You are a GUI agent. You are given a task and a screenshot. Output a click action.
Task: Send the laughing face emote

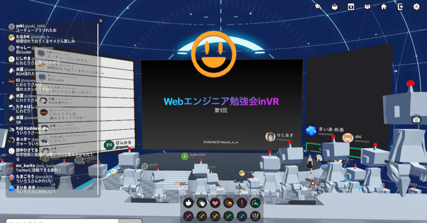click(x=229, y=202)
